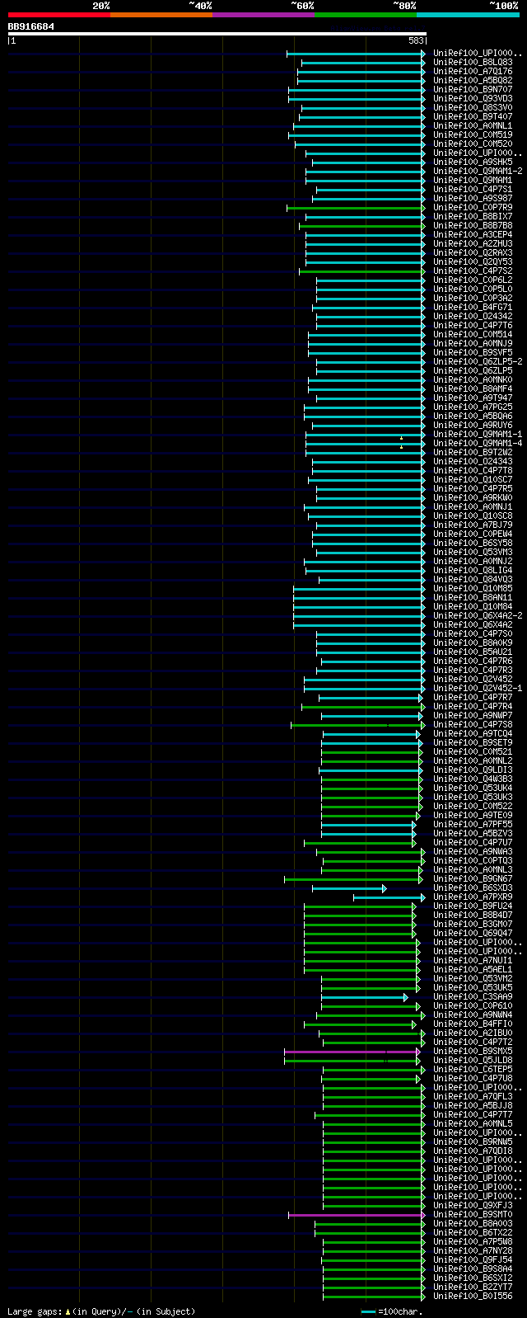The image size is (527, 1318).
Task: Select the hit label UniRef100_B9GN67
Action: [x=473, y=878]
